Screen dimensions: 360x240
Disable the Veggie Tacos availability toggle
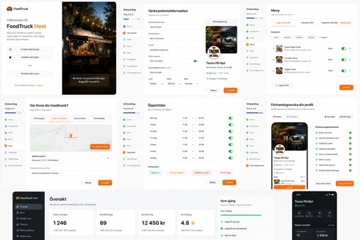tap(344, 71)
